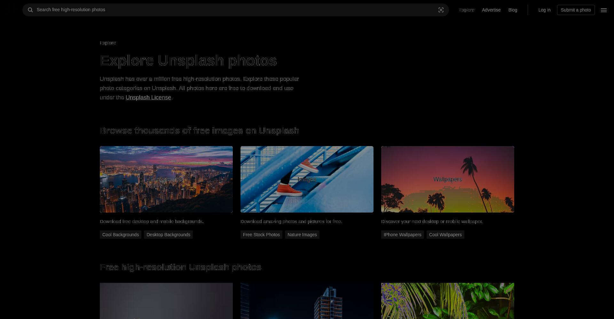Click 'Discover your next desktop or mobile wallpaper.' text
This screenshot has width=614, height=319.
432,222
